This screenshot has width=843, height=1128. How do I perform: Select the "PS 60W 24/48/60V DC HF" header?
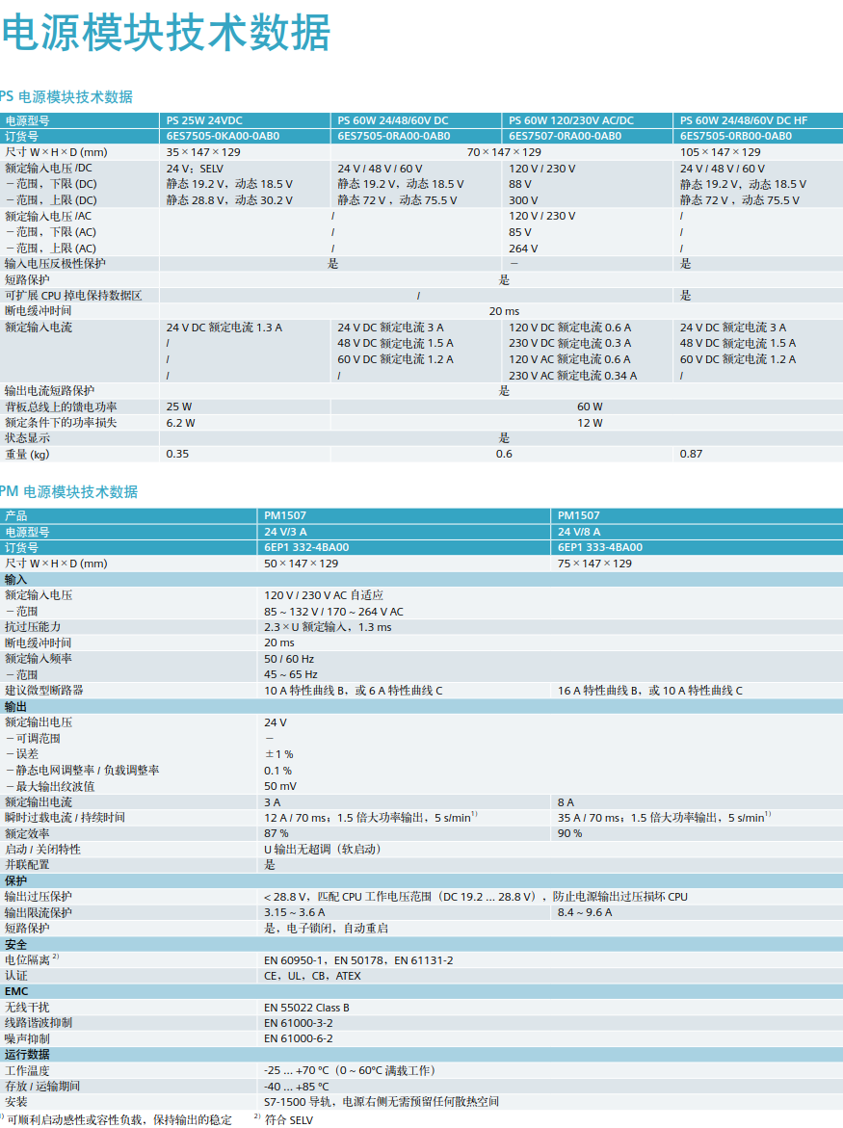coord(744,120)
